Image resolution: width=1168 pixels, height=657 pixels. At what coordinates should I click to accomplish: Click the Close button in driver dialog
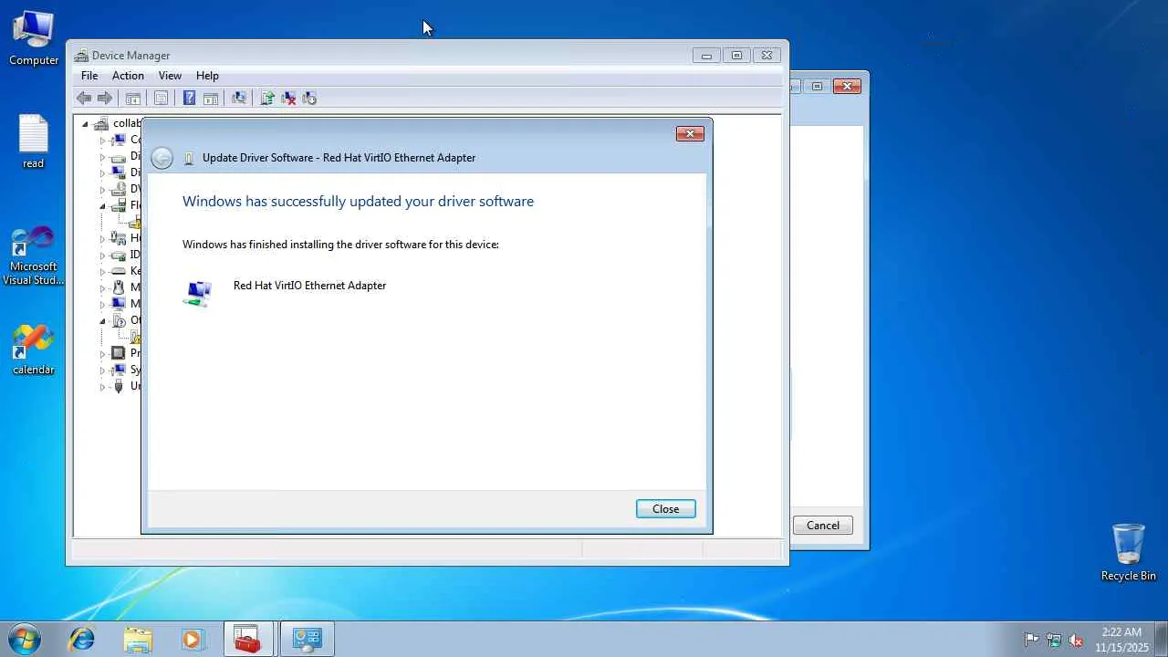point(666,509)
